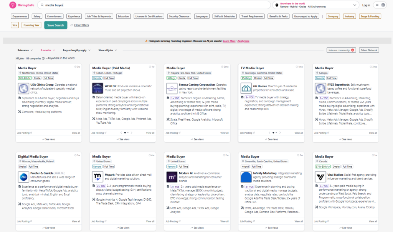Screen dimensions: 393x232
Task: Open Procter & Gamble P&G logo
Action: tap(23, 177)
